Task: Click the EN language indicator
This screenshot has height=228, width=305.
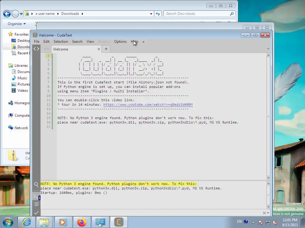Action: pos(239,221)
